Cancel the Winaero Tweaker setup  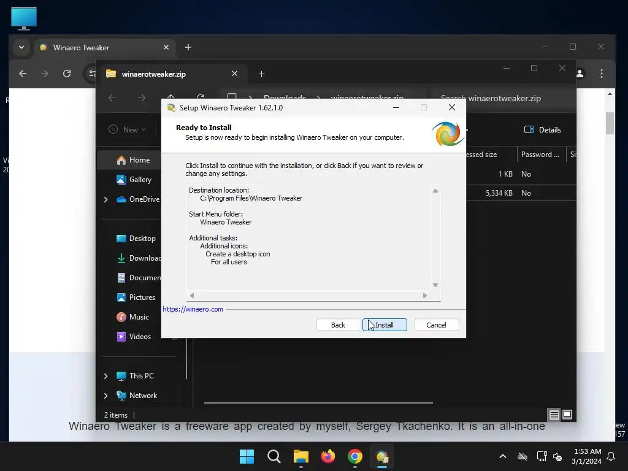pos(436,325)
